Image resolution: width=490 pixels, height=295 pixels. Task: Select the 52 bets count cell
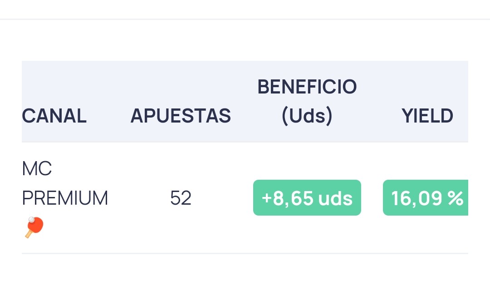181,198
